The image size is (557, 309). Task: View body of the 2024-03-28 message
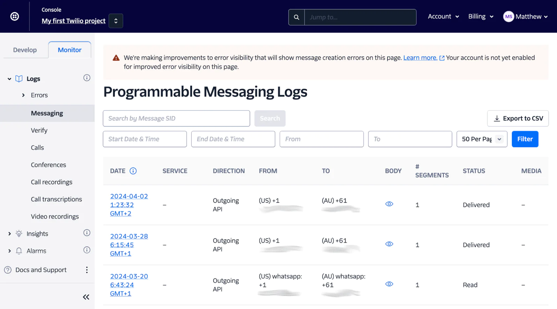(x=389, y=244)
